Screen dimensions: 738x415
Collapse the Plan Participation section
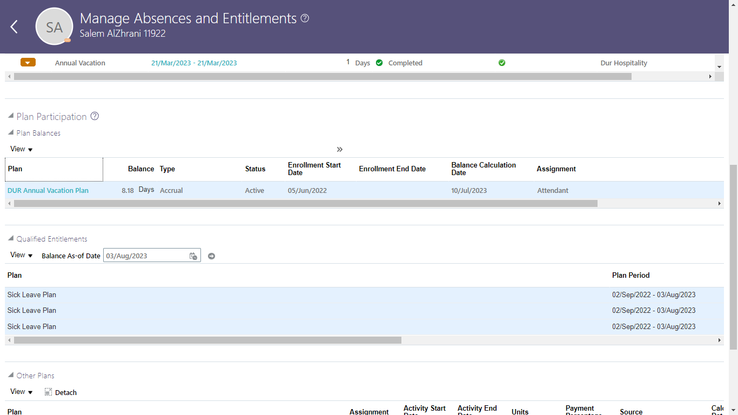pos(9,115)
